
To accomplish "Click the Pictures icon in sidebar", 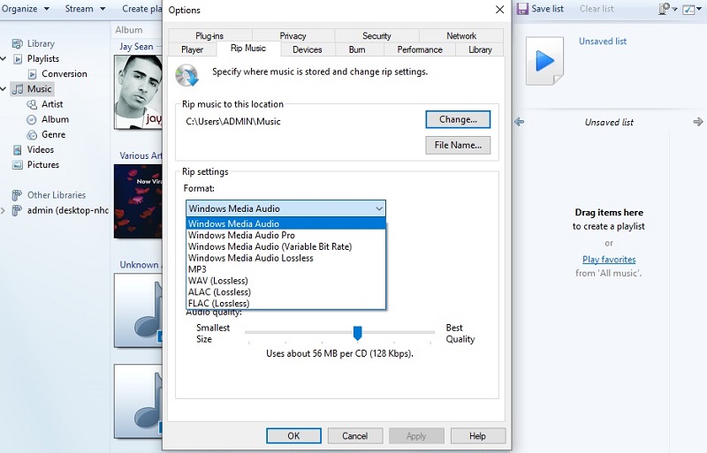I will coord(17,165).
